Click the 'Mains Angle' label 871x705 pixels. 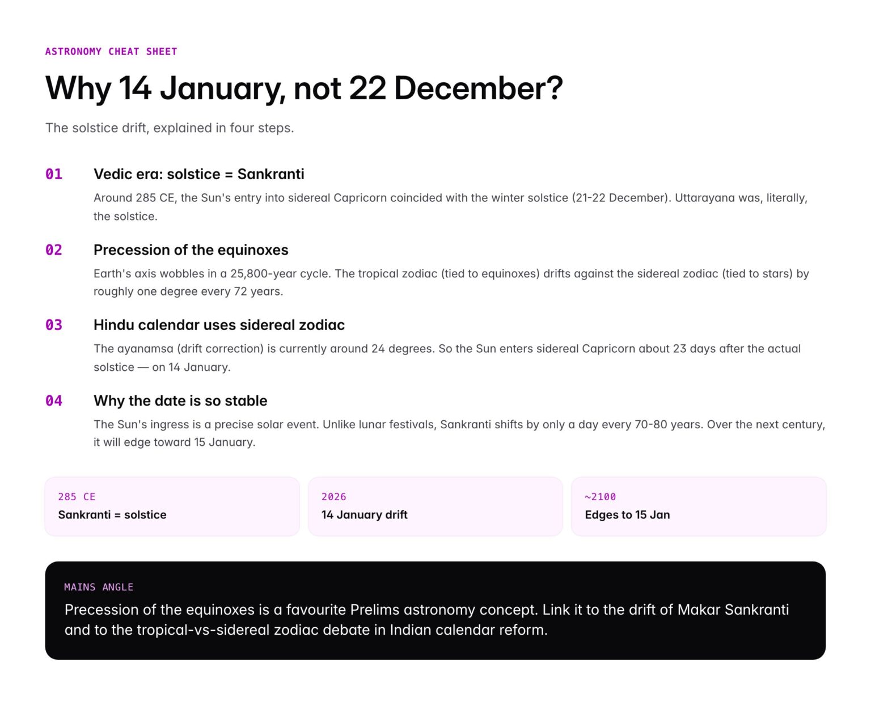(x=99, y=587)
